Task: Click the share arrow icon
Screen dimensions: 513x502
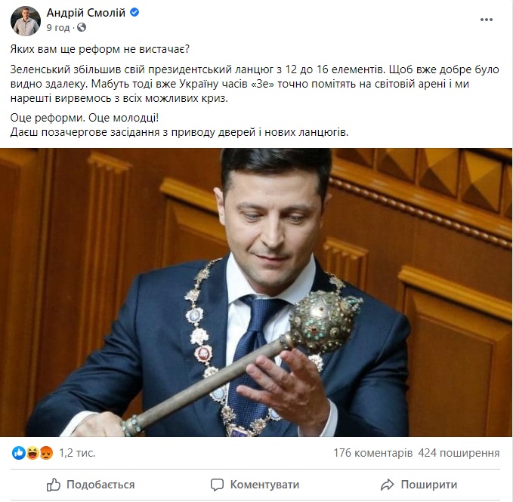Action: (388, 485)
